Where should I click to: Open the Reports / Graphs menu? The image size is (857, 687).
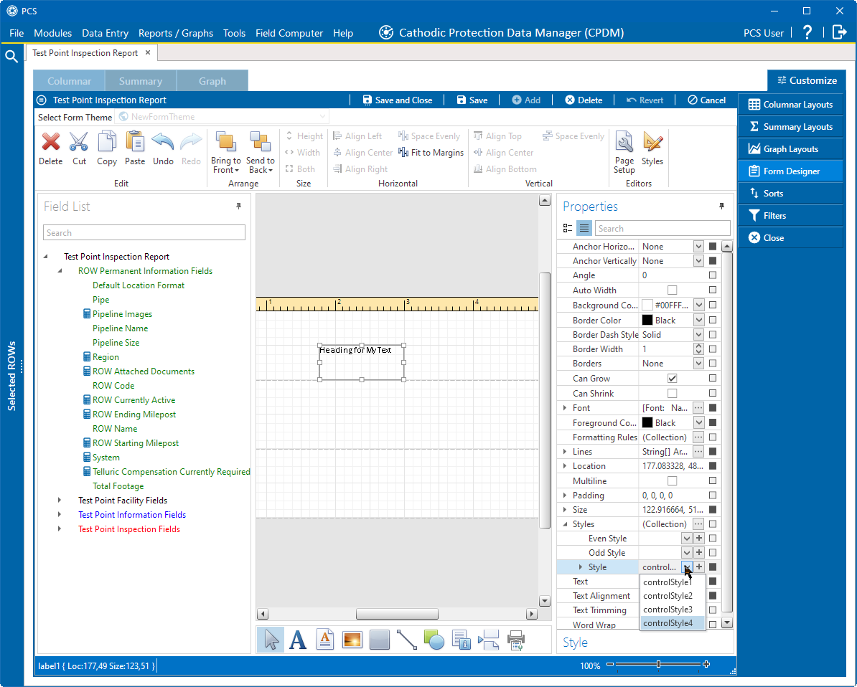pos(176,33)
